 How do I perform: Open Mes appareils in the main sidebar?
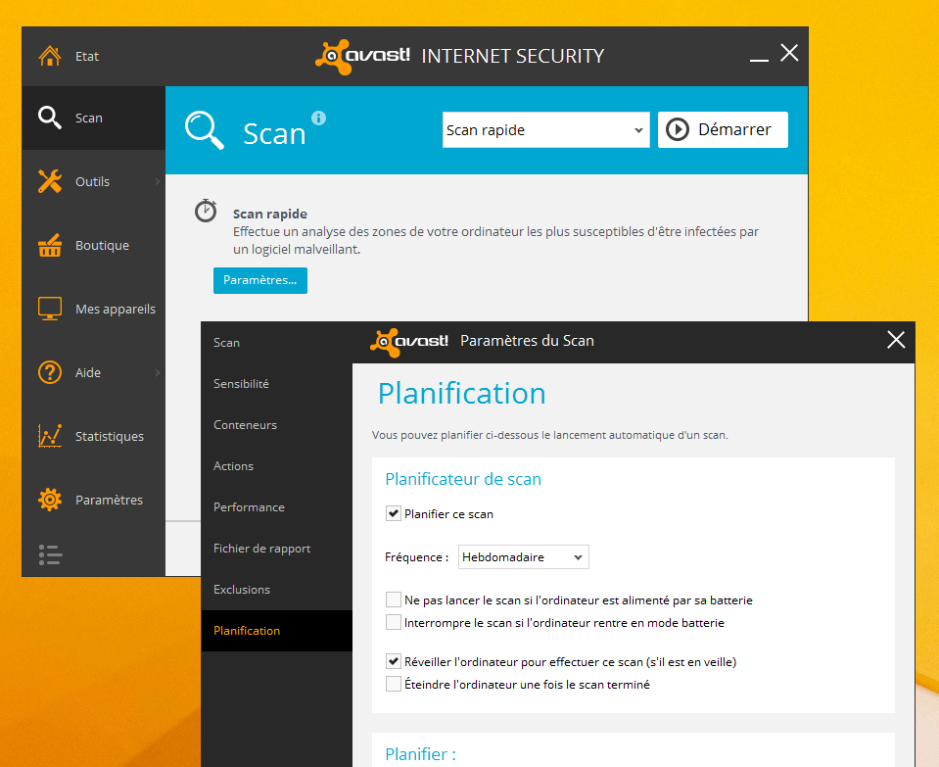(93, 309)
